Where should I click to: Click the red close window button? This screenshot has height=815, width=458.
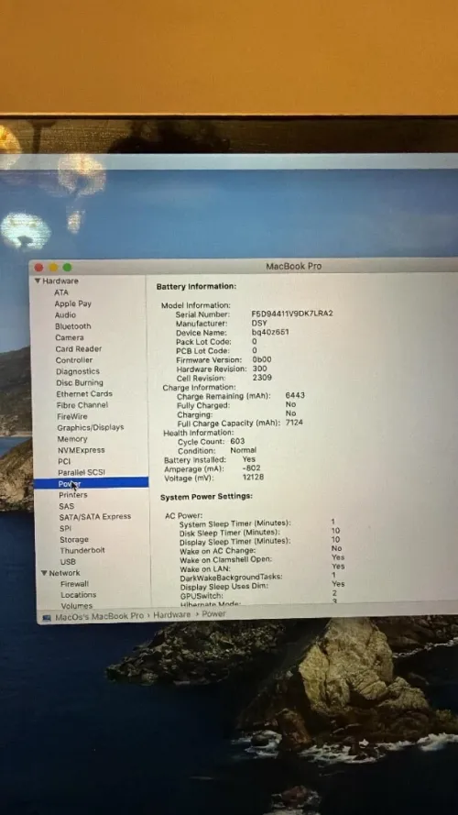point(38,268)
